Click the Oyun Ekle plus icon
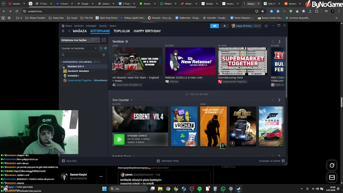This screenshot has width=343, height=193. coord(64,161)
